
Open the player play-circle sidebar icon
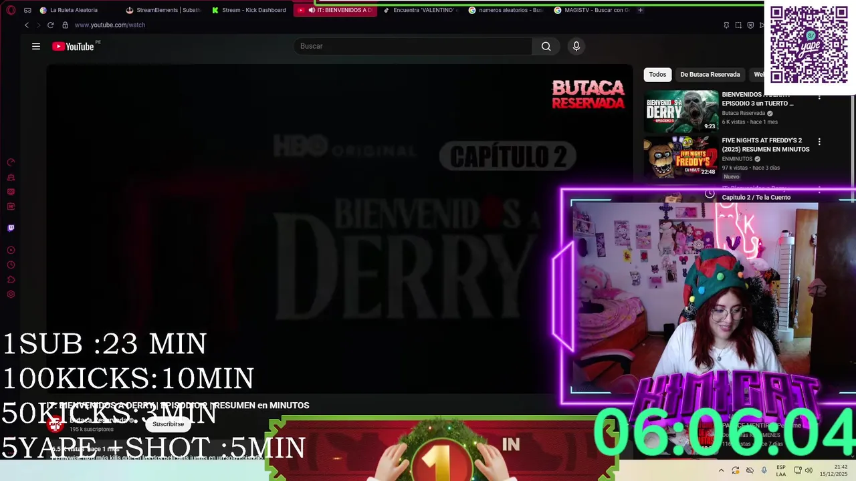(x=11, y=251)
